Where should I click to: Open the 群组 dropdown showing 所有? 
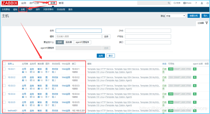[x=175, y=16]
